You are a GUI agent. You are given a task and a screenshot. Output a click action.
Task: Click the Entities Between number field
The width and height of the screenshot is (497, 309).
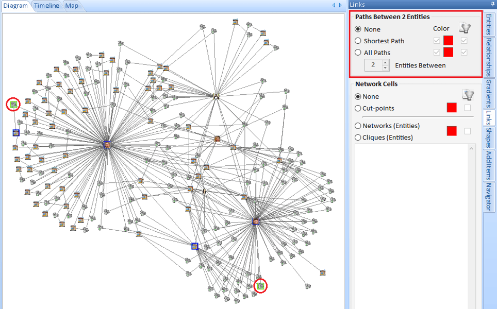(x=373, y=65)
